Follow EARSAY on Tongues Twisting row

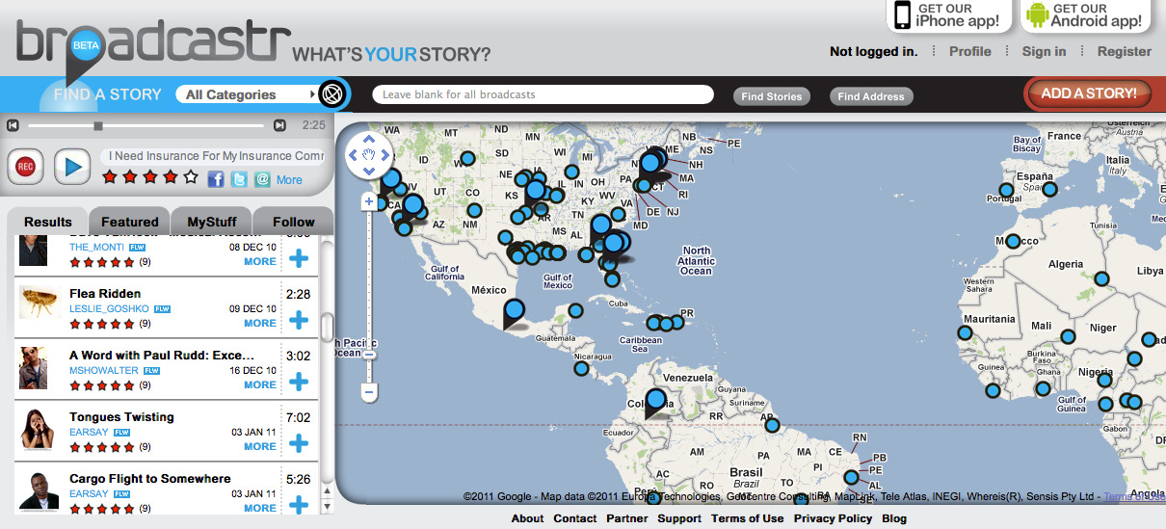coord(122,433)
